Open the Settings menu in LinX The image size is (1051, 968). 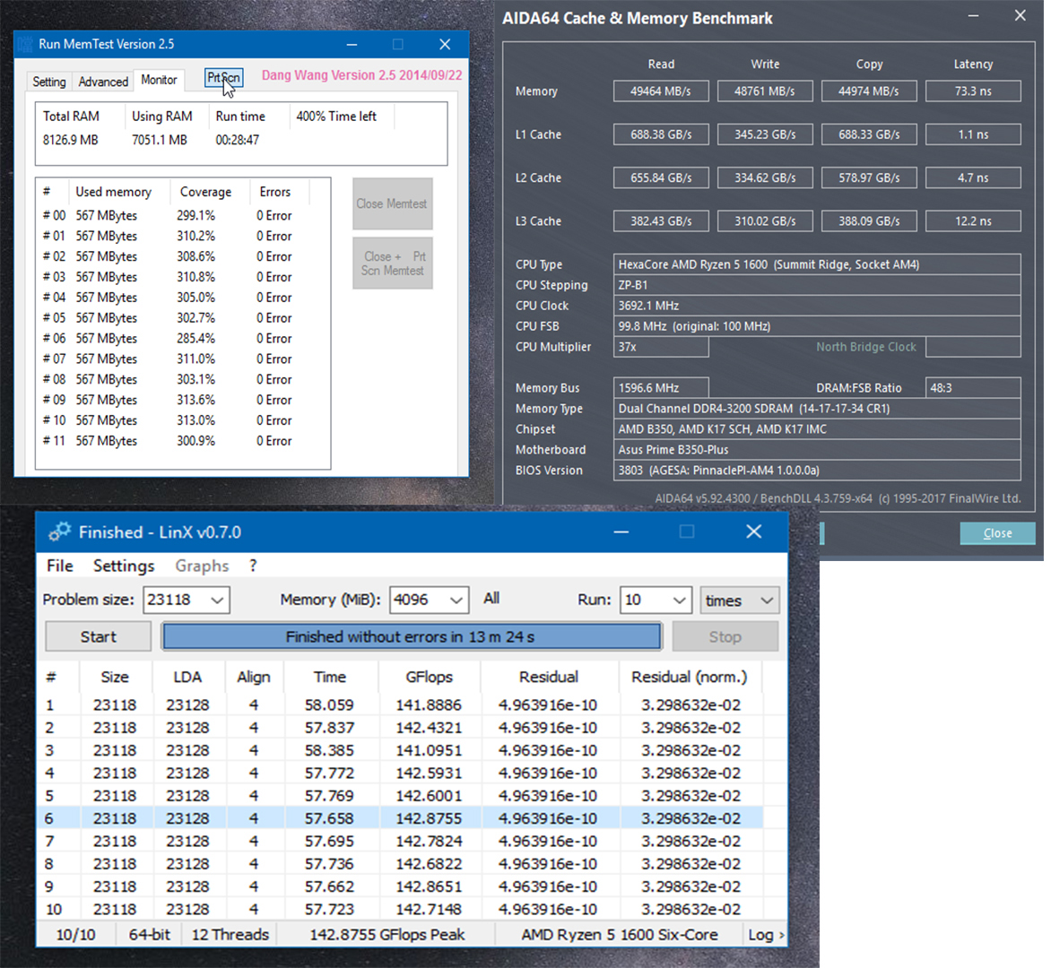[x=124, y=566]
